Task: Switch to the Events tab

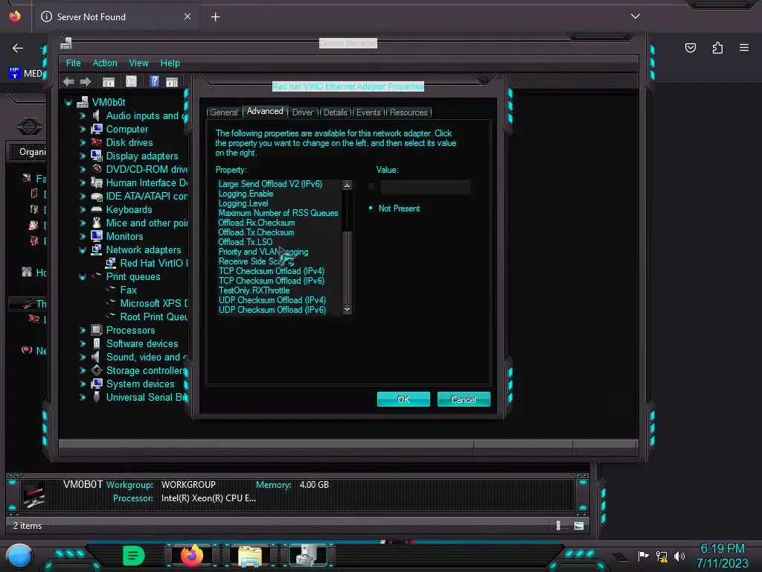Action: [x=368, y=112]
